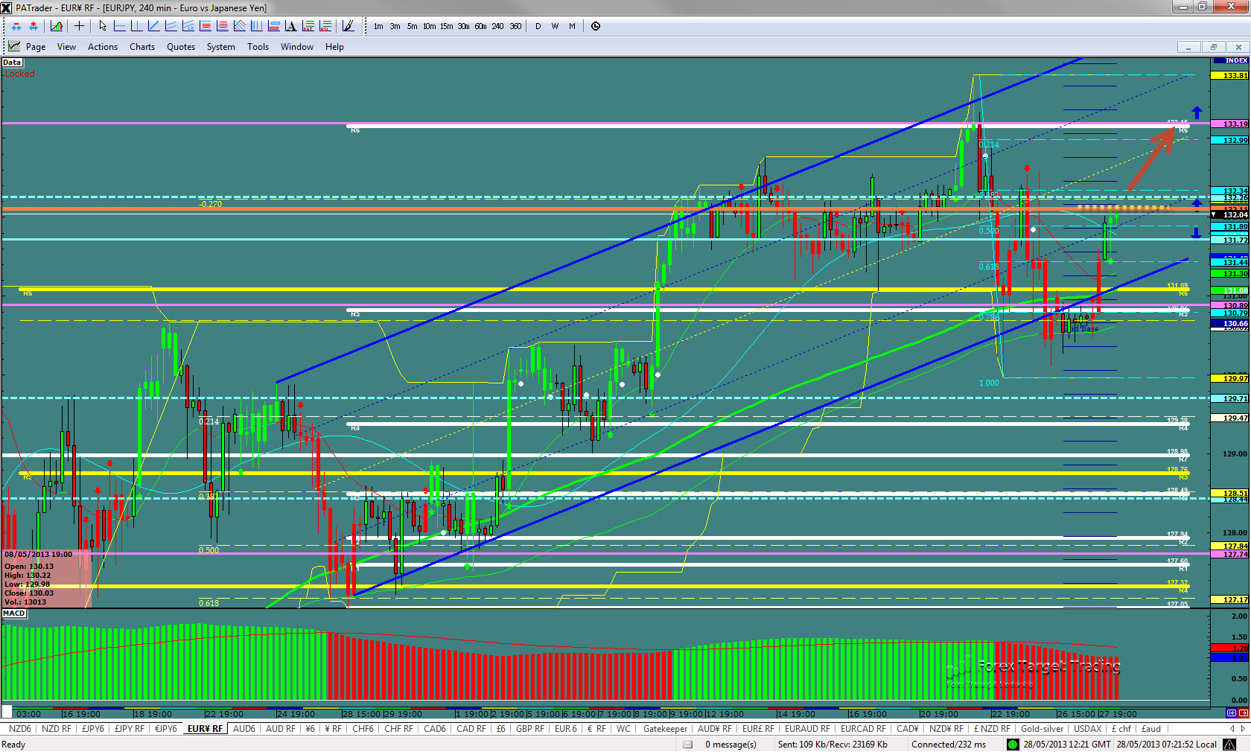The height and width of the screenshot is (752, 1251).
Task: Switch to the £JPY RF page tab
Action: coord(130,729)
